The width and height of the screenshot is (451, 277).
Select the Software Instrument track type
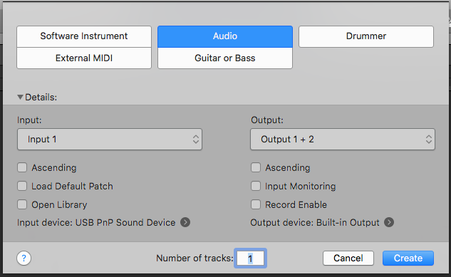point(84,36)
